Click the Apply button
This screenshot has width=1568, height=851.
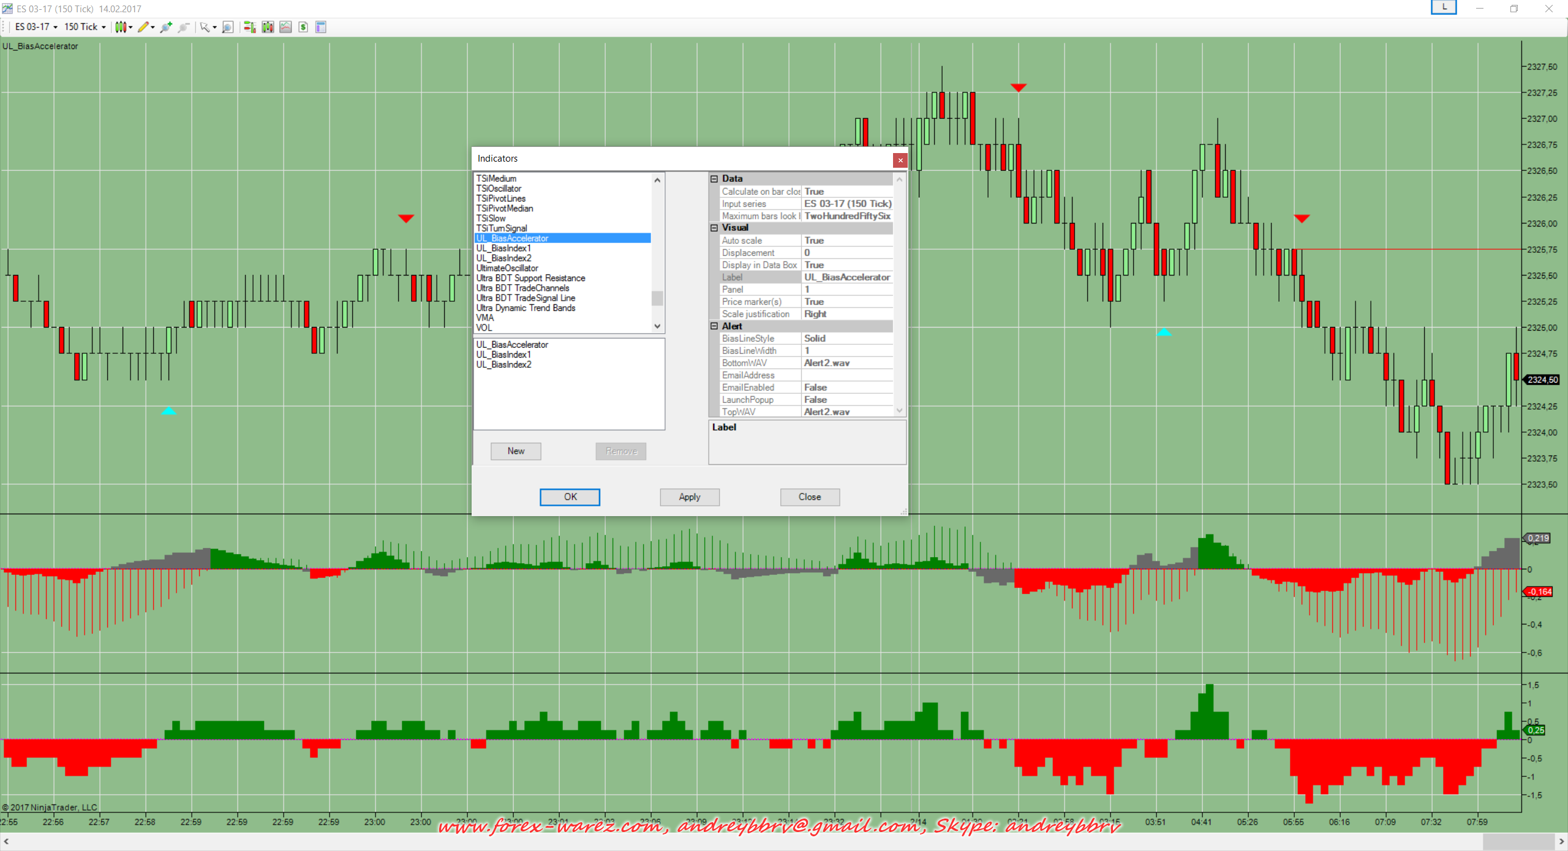click(689, 497)
